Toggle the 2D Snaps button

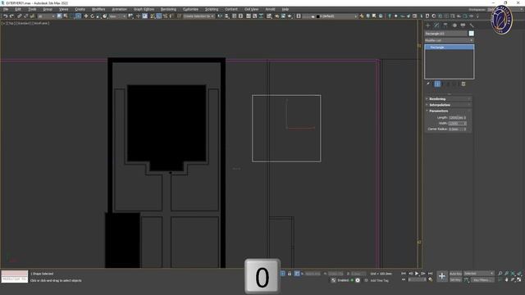pyautogui.click(x=153, y=16)
